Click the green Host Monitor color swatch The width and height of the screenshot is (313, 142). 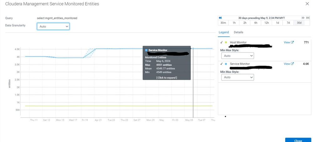tap(226, 42)
